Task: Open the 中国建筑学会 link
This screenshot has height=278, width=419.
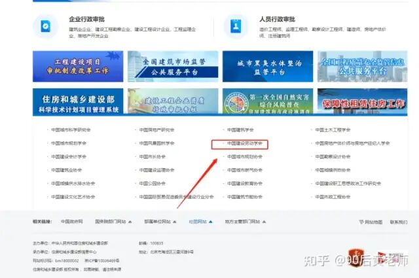Action: pyautogui.click(x=240, y=130)
